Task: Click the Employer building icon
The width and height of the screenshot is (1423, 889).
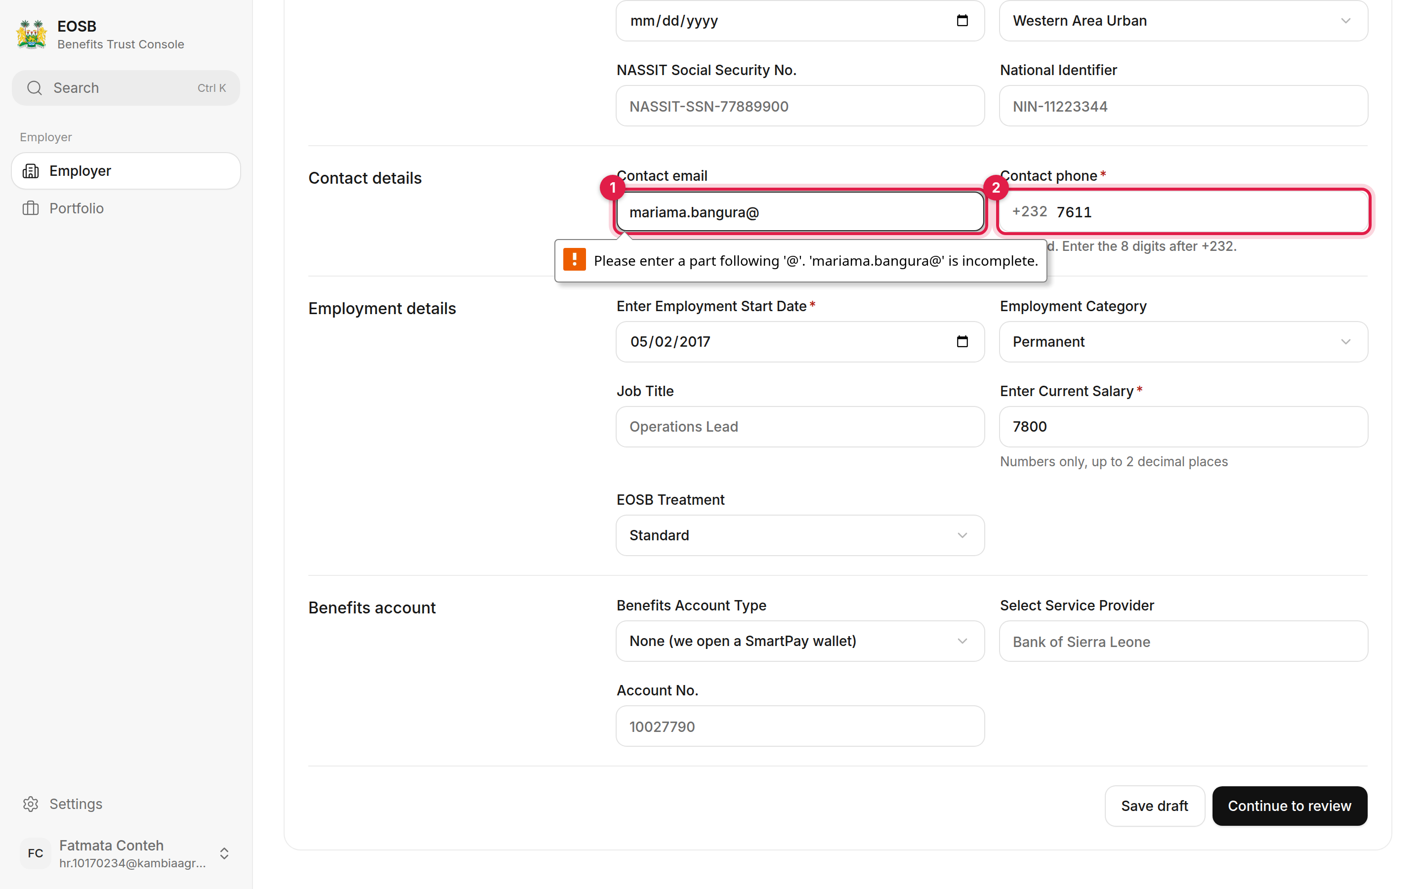Action: point(31,171)
